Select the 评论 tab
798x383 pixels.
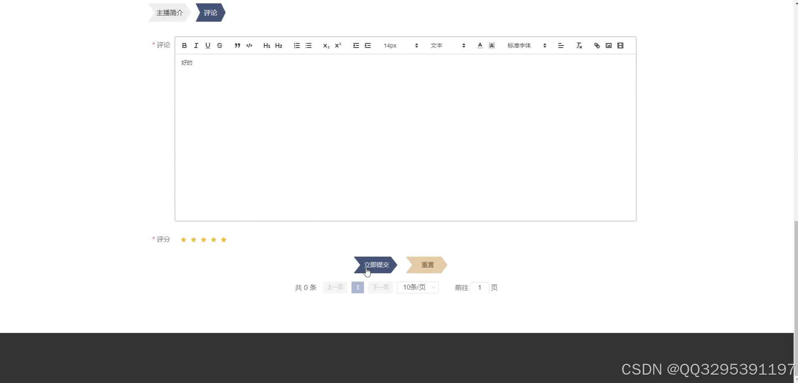pyautogui.click(x=210, y=13)
